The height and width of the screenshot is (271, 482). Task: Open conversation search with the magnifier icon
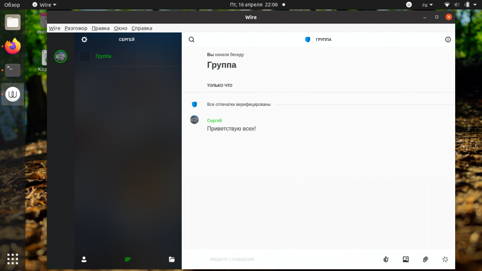point(191,40)
